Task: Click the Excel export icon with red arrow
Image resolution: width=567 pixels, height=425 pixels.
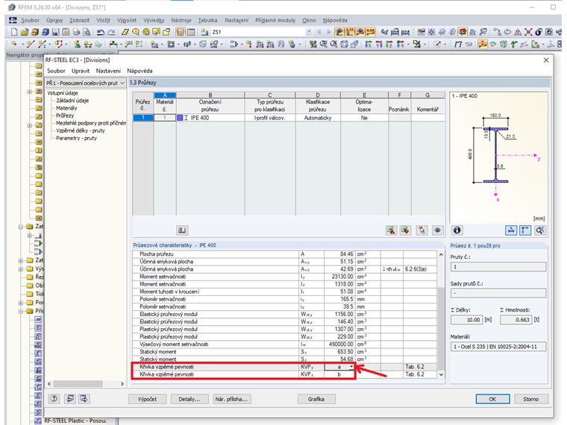Action: pyautogui.click(x=391, y=230)
